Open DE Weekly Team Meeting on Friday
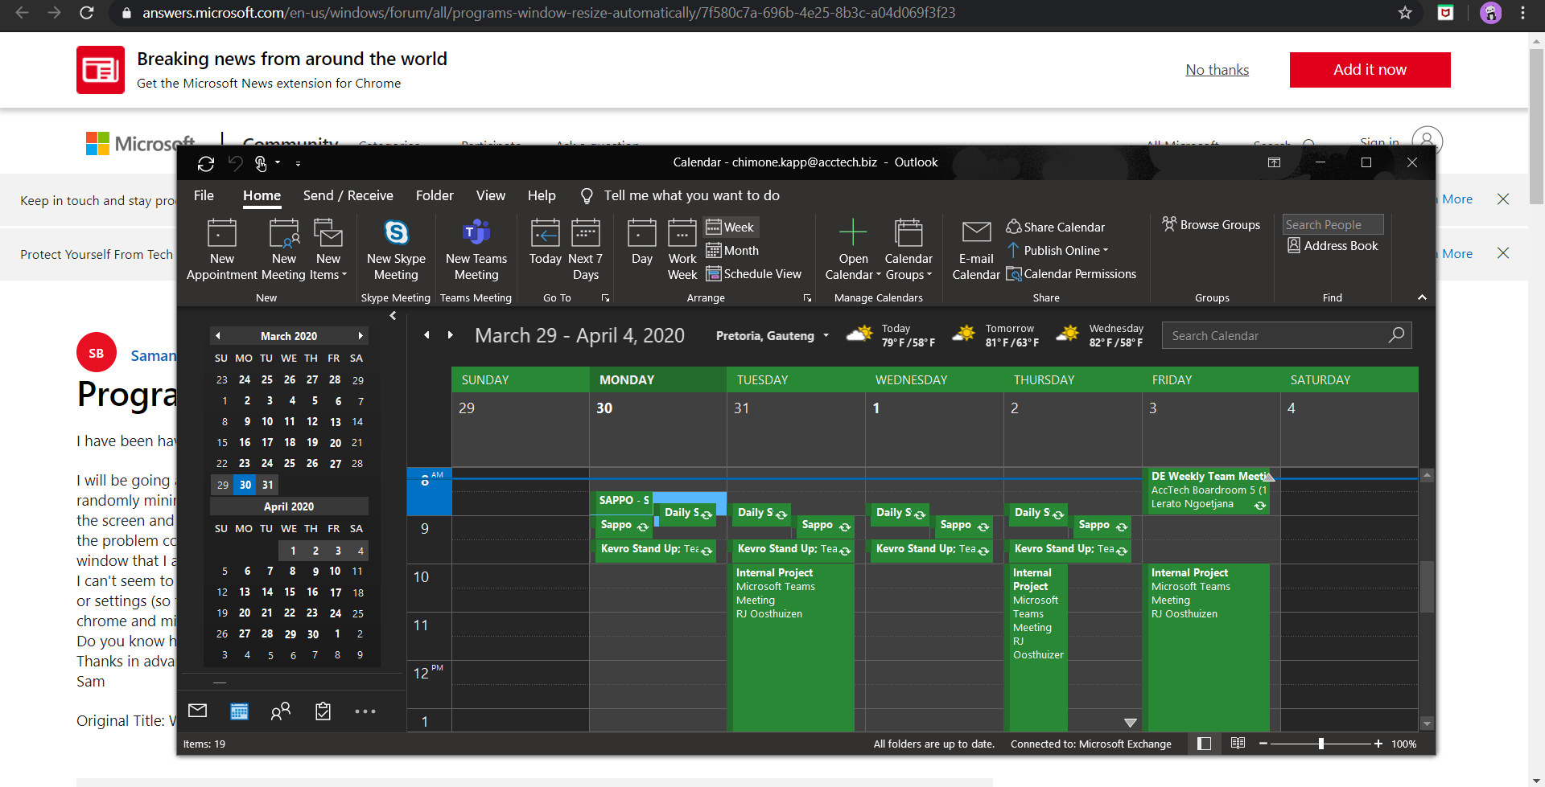 (x=1207, y=490)
